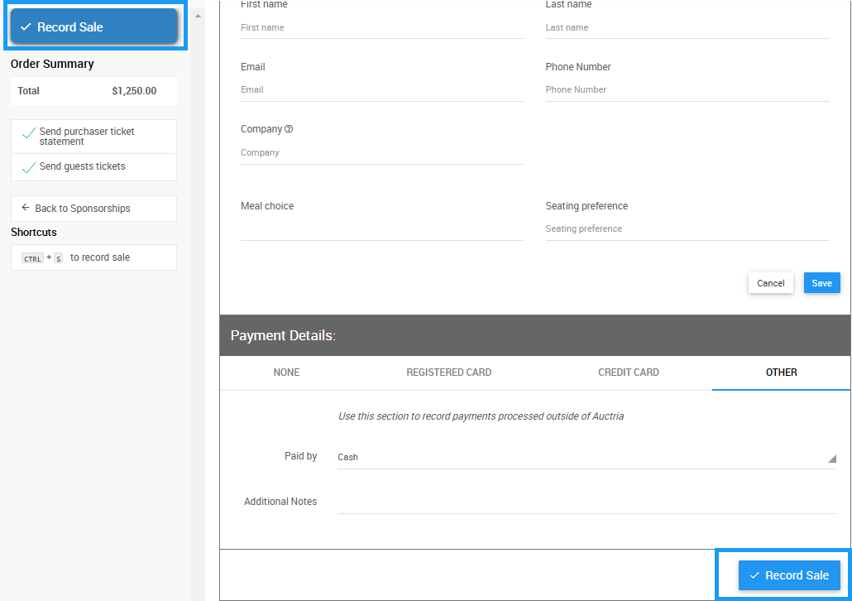Open the Paid by dropdown
852x601 pixels.
coord(586,457)
